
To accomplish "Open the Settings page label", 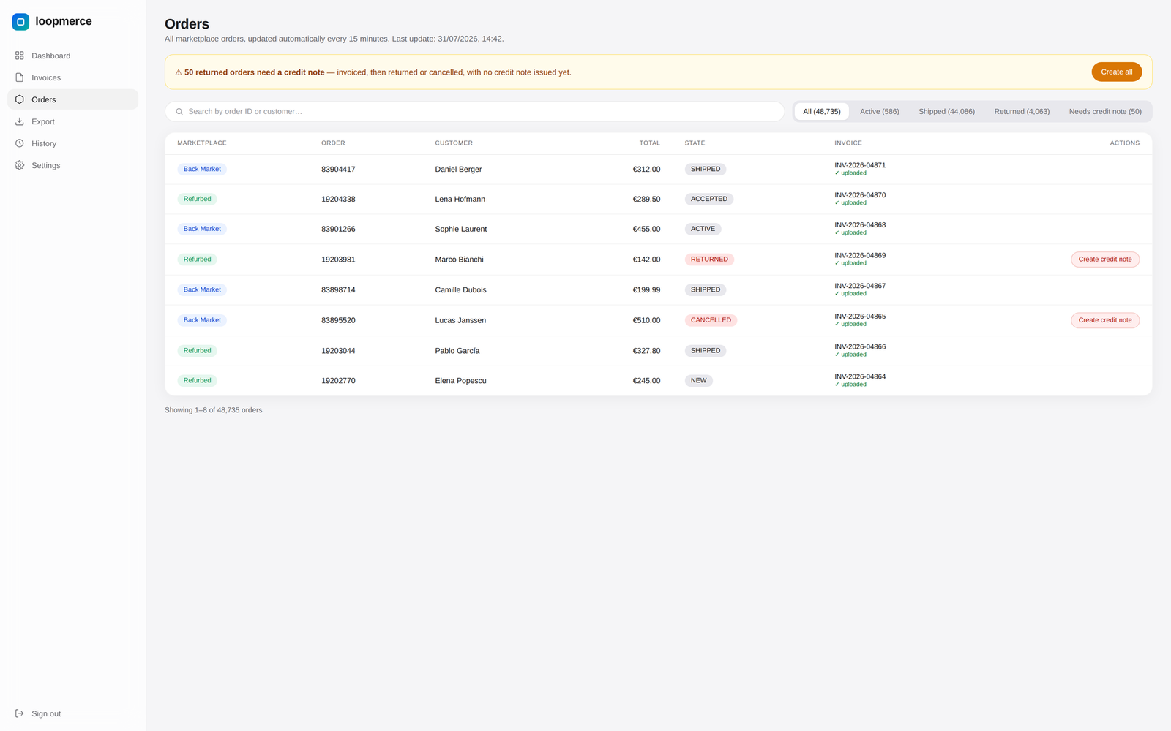I will pyautogui.click(x=46, y=165).
